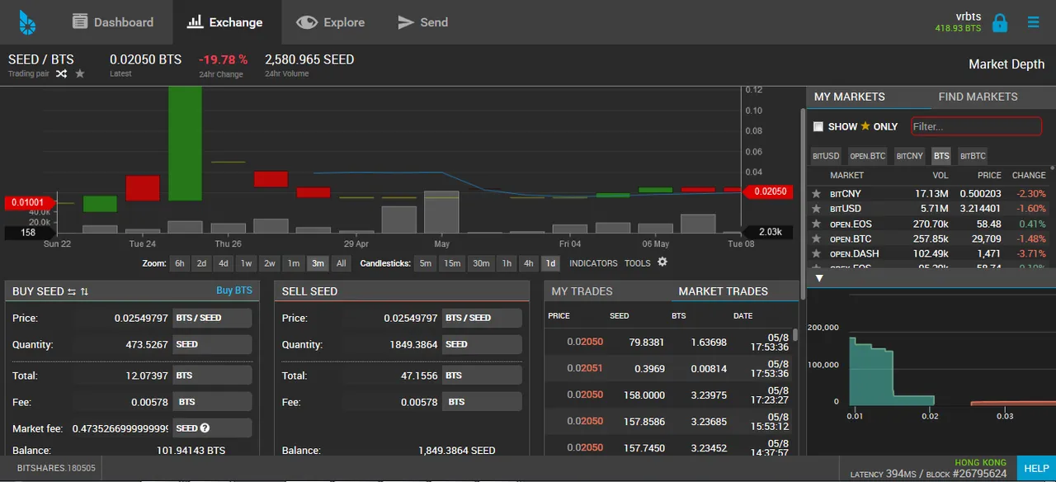Click the BitShares logo icon

coord(28,22)
